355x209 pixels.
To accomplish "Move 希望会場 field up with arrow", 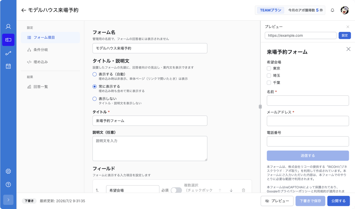I will click(x=220, y=190).
